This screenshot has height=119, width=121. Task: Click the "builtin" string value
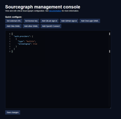[x=31, y=41]
